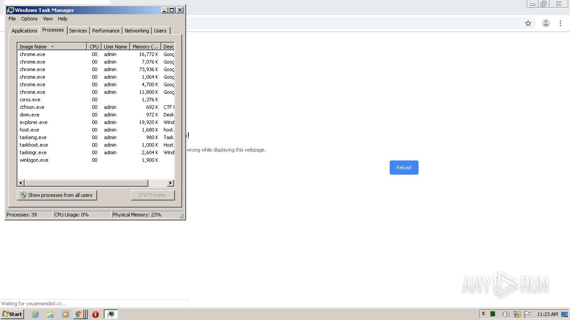Viewport: 570px width, 320px height.
Task: Minimize the Task Manager window
Action: click(164, 10)
